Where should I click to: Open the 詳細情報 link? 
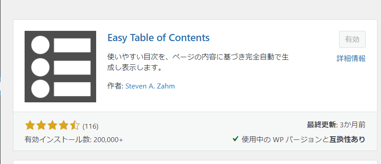pyautogui.click(x=351, y=59)
